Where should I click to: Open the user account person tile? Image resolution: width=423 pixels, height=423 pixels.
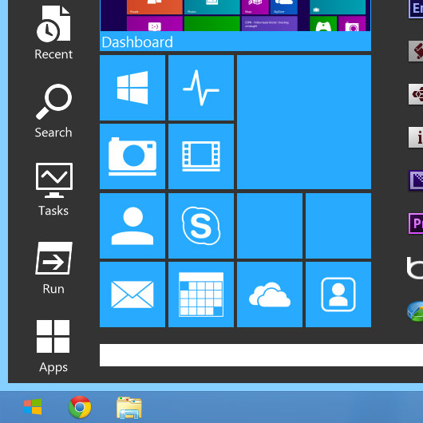point(132,226)
